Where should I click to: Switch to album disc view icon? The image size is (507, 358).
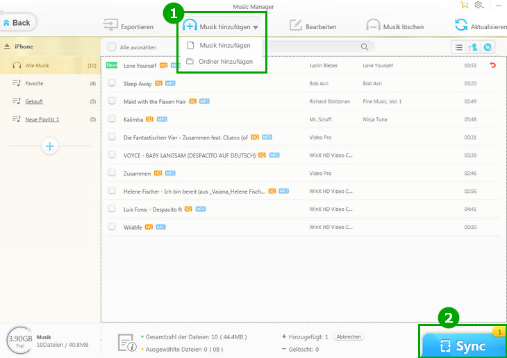[488, 46]
